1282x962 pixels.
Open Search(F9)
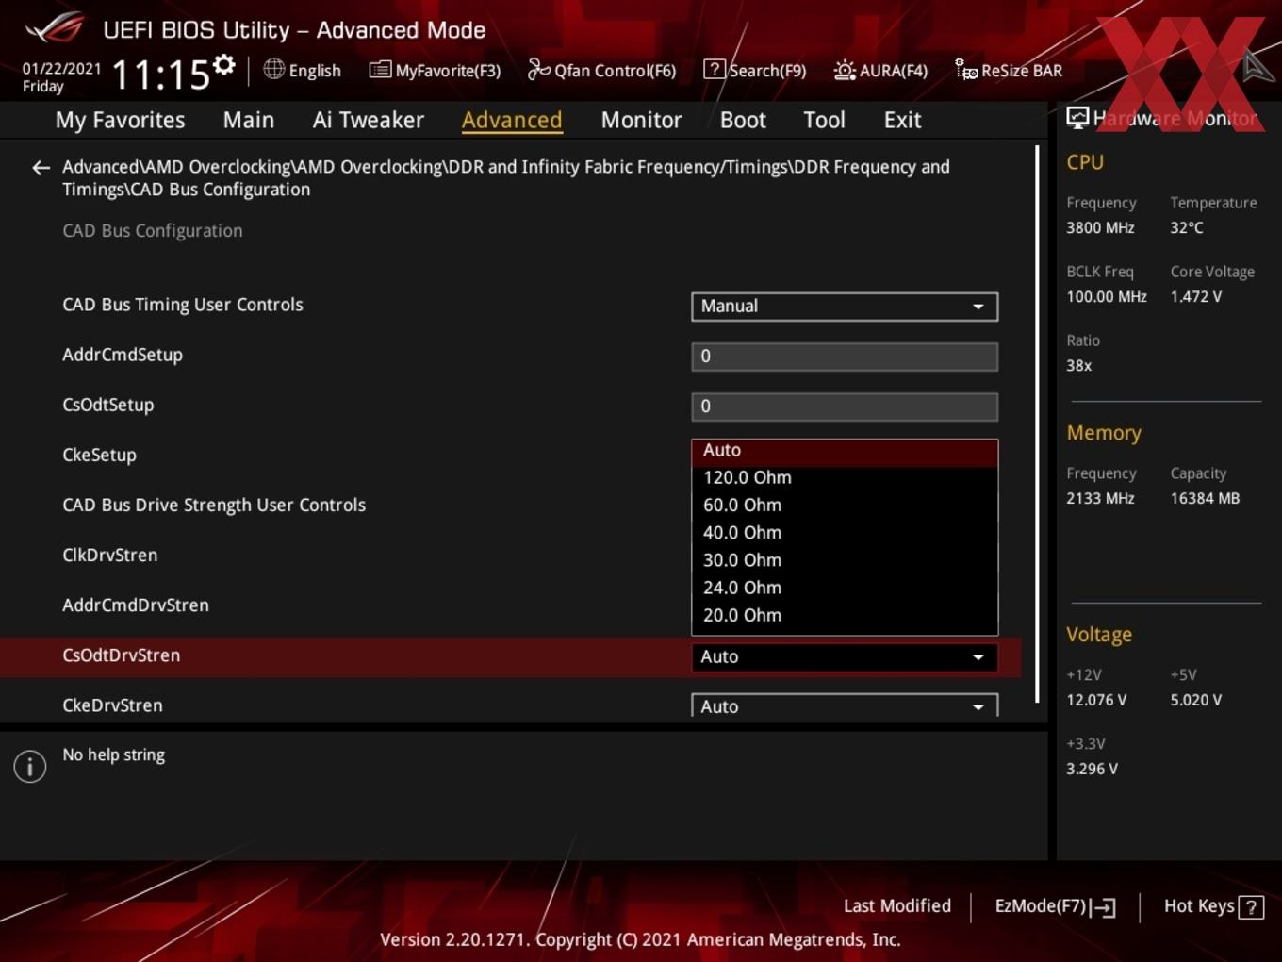755,70
